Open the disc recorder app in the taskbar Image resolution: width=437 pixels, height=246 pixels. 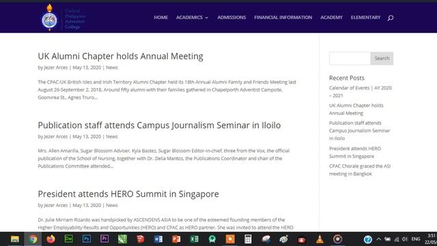click(x=337, y=239)
